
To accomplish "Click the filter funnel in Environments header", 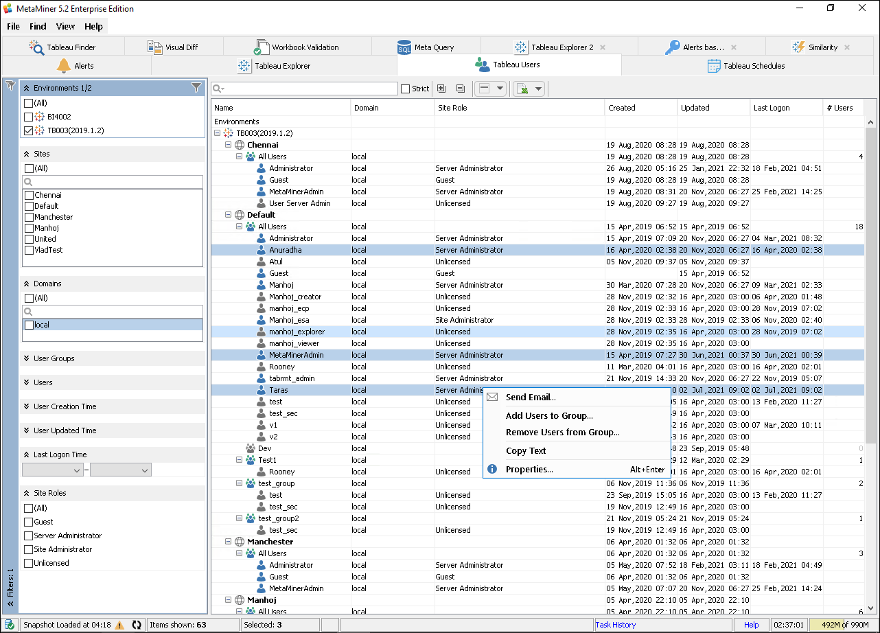I will (196, 87).
